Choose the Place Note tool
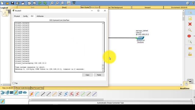195x110 pixels. 190,18
